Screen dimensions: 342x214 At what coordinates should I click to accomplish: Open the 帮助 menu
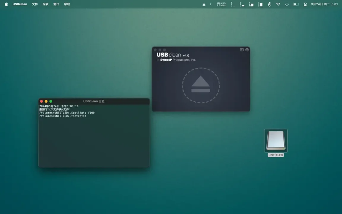pyautogui.click(x=67, y=4)
